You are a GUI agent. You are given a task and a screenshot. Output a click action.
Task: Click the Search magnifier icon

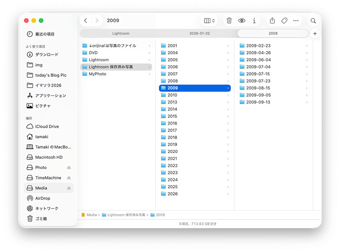[313, 20]
